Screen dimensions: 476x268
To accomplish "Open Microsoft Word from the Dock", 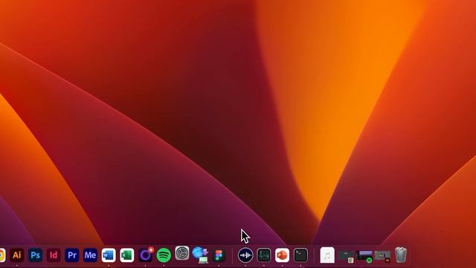I will pyautogui.click(x=109, y=255).
